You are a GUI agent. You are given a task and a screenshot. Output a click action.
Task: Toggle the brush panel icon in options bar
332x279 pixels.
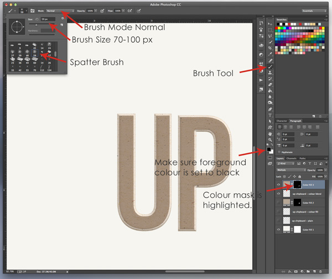(x=33, y=11)
